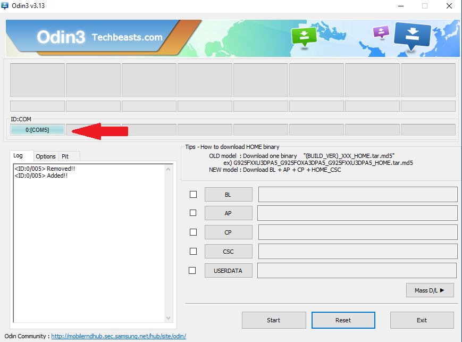Click the CP file path field
This screenshot has width=462, height=342.
[x=358, y=232]
